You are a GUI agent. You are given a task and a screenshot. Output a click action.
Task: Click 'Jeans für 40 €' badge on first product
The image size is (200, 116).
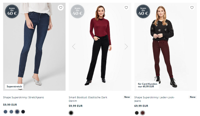(x=12, y=12)
